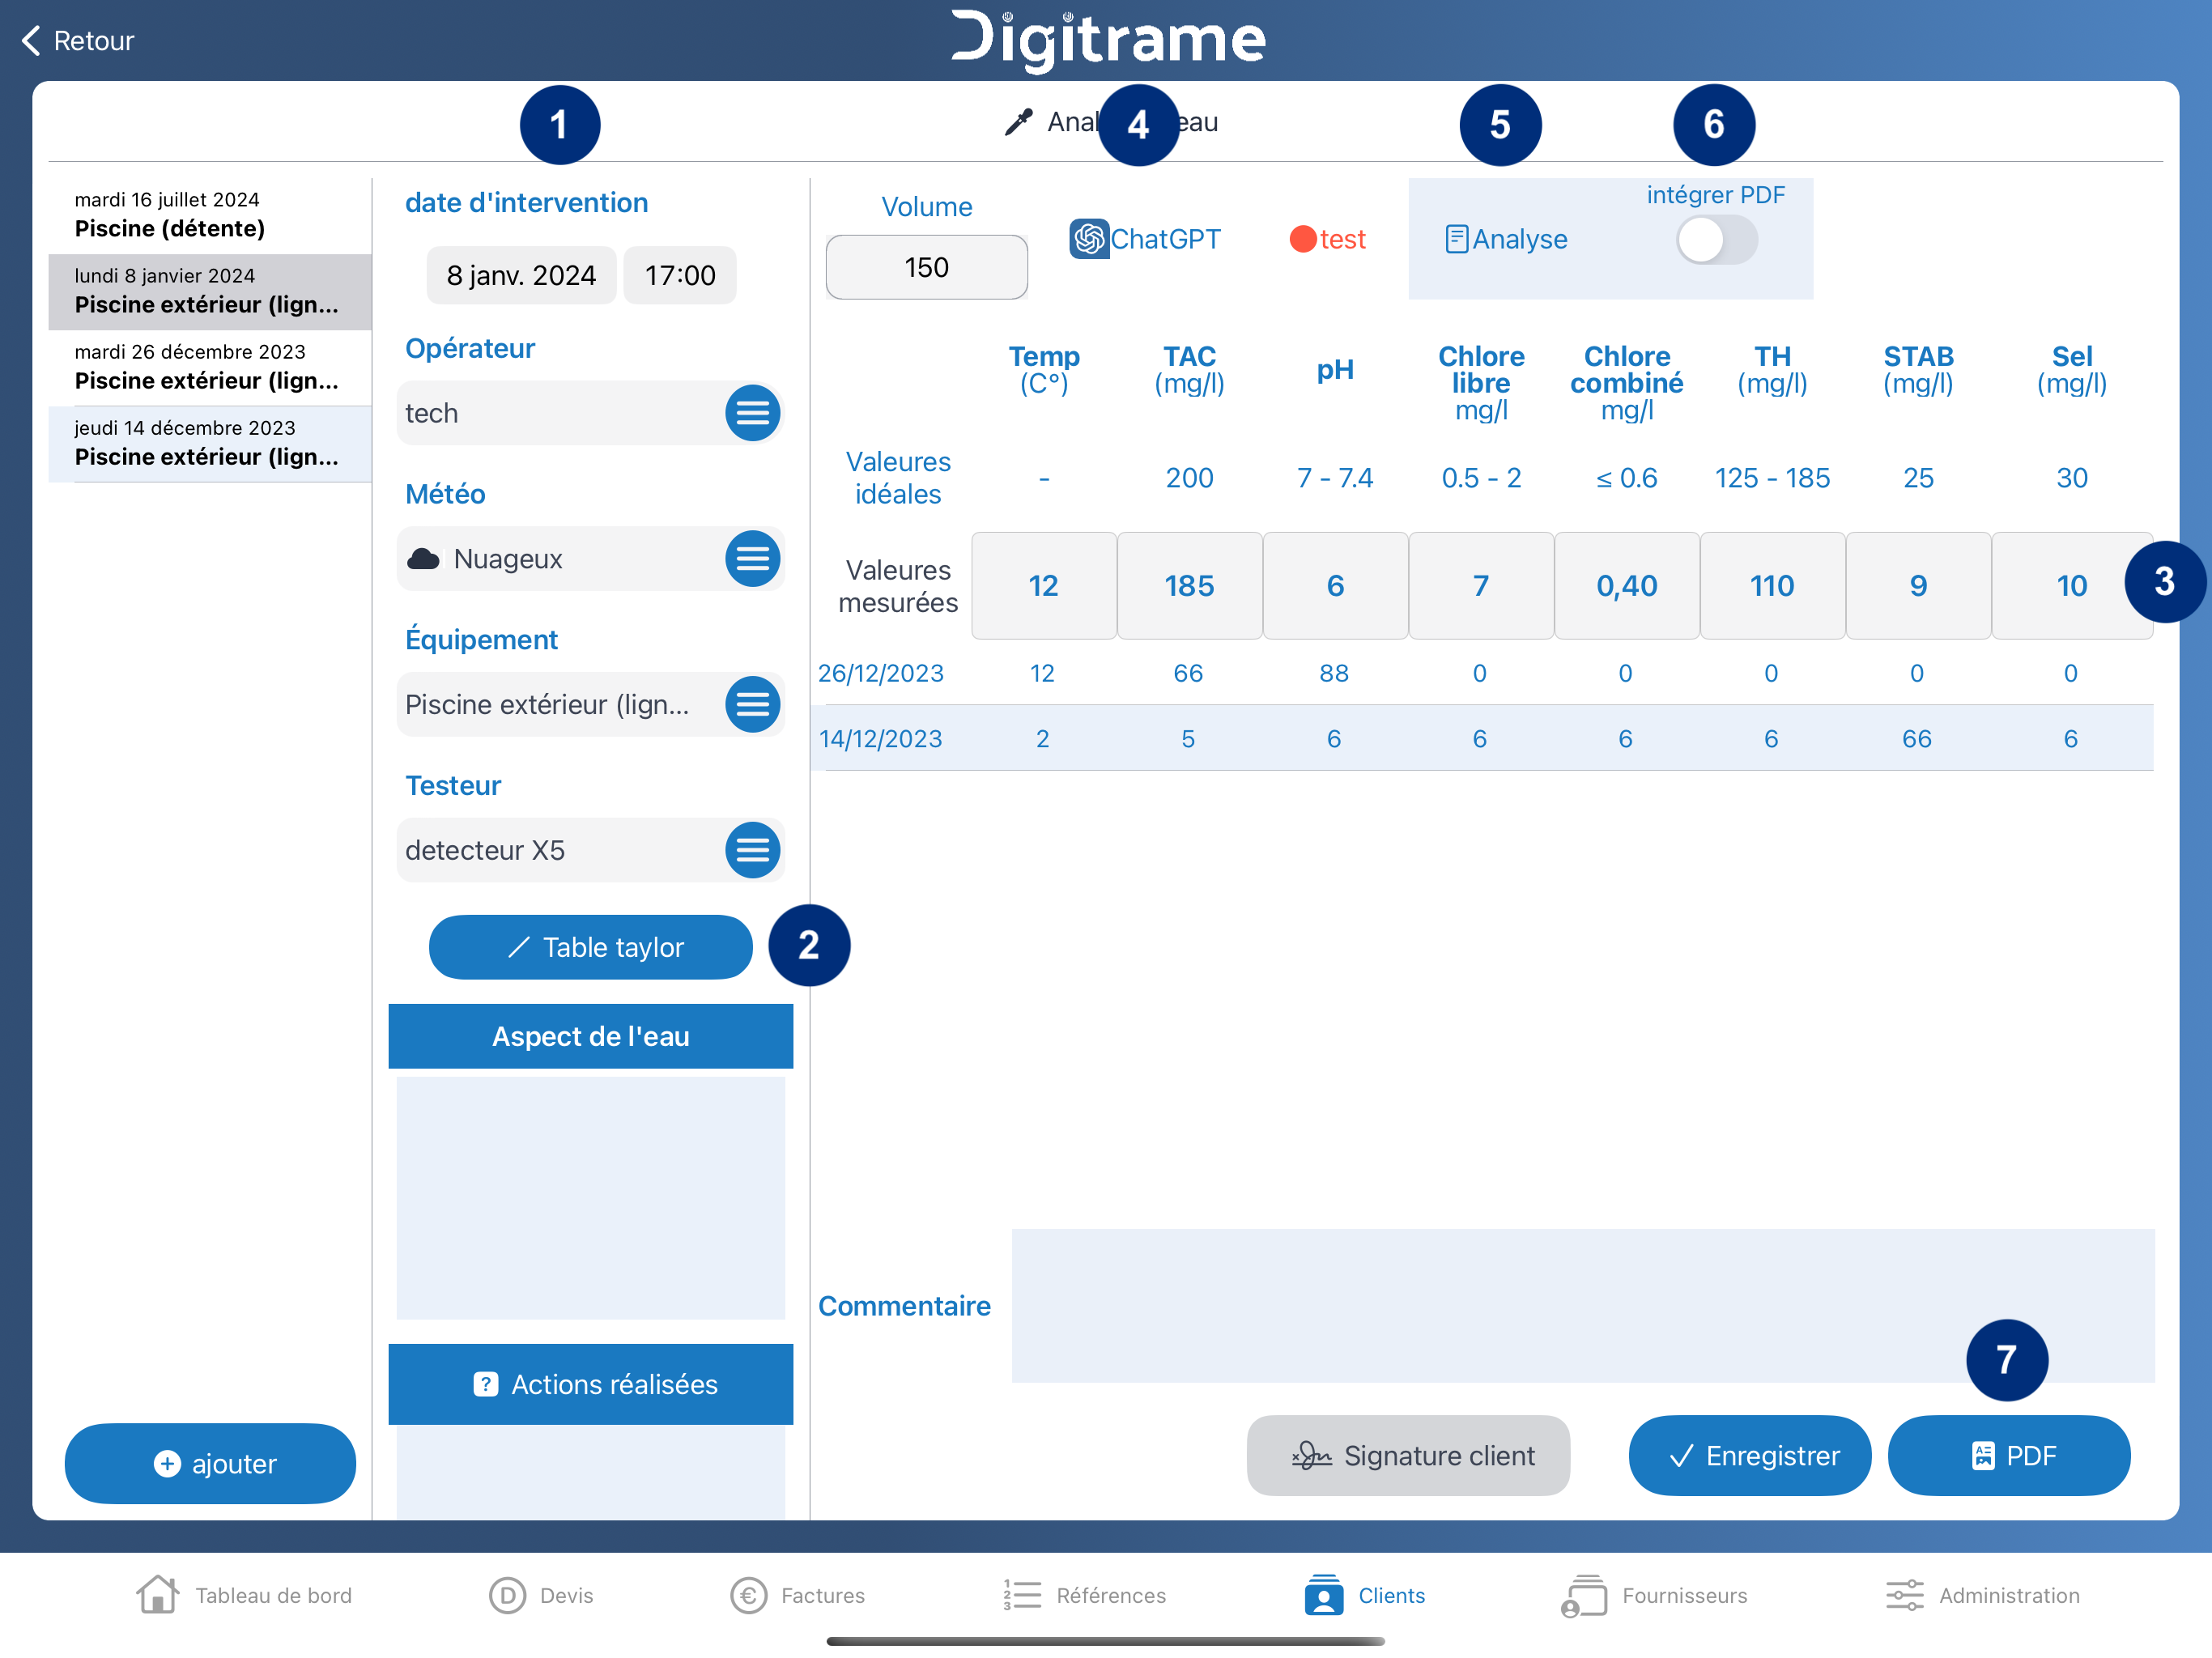Click the Chlore combiné column header
Viewport: 2212px width, 1658px height.
click(x=1627, y=383)
